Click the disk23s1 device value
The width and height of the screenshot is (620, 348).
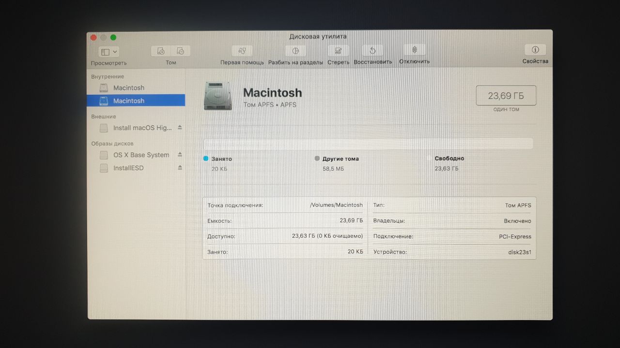(520, 252)
